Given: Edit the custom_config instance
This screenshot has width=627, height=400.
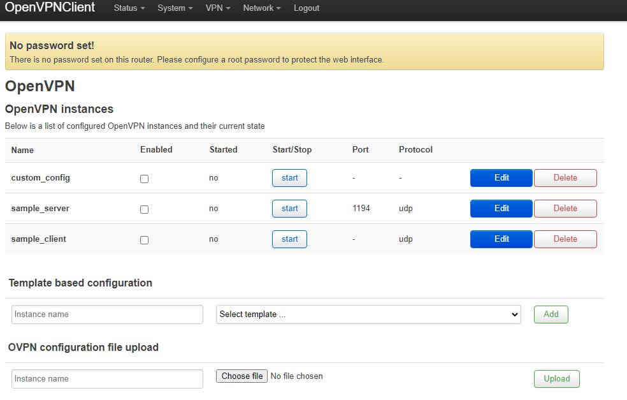Looking at the screenshot, I should click(501, 178).
